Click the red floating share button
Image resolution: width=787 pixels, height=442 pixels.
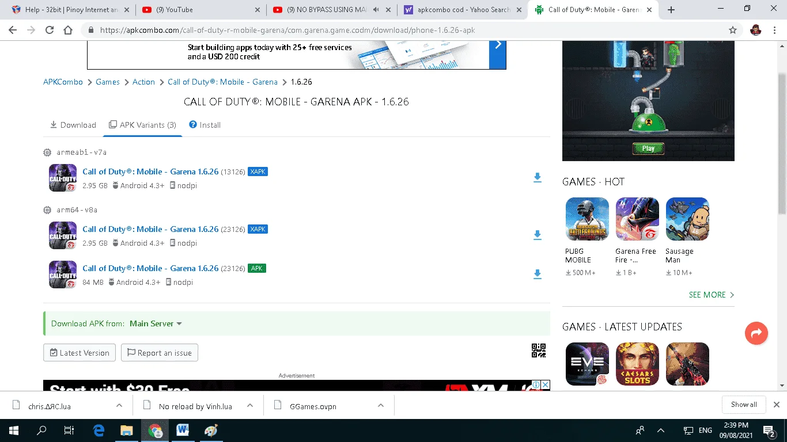pyautogui.click(x=756, y=333)
